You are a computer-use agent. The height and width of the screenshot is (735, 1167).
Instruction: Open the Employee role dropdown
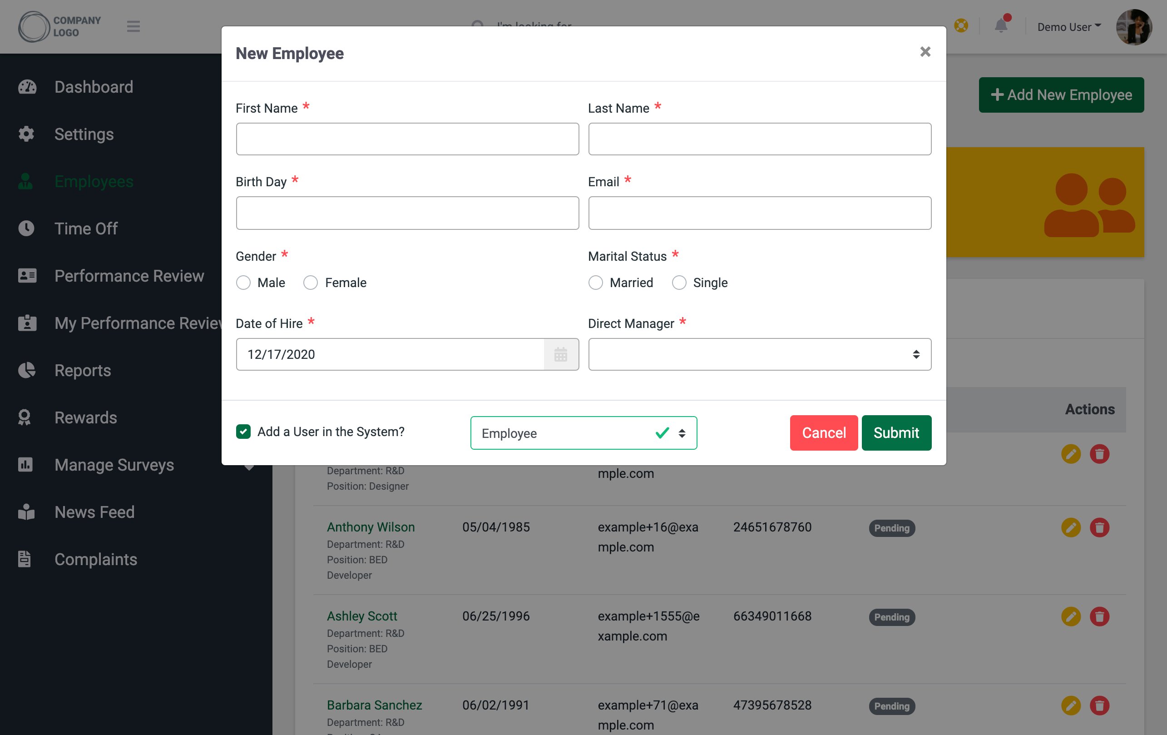pos(583,433)
